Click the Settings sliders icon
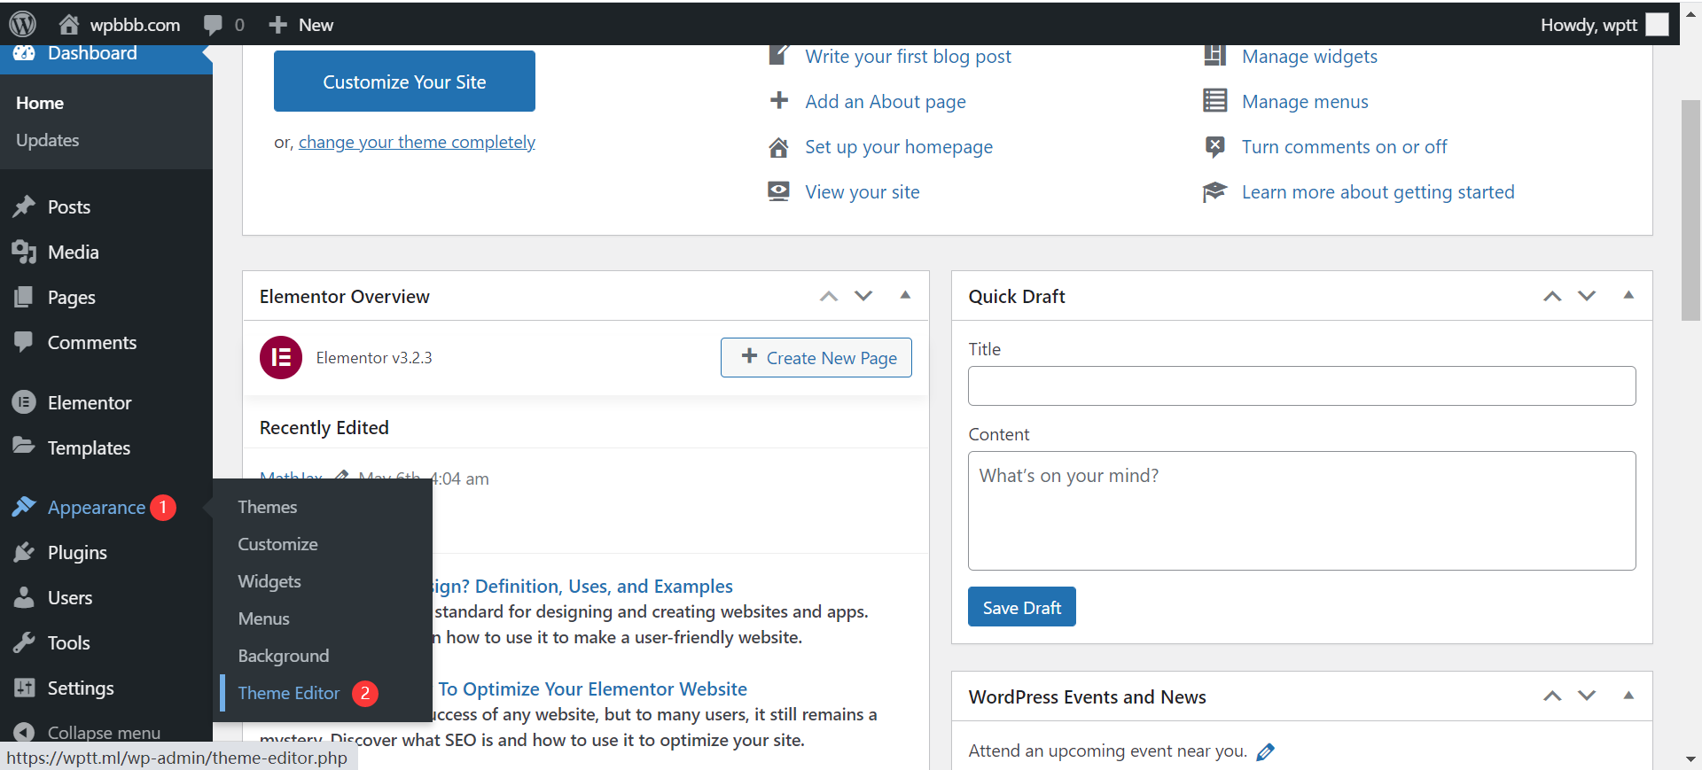Screen dimensions: 1702x770 pos(24,688)
